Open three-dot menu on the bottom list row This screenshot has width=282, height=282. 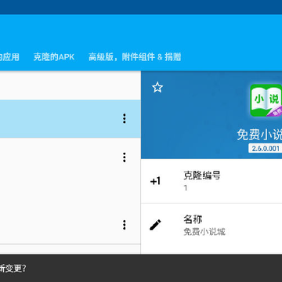coord(125,225)
